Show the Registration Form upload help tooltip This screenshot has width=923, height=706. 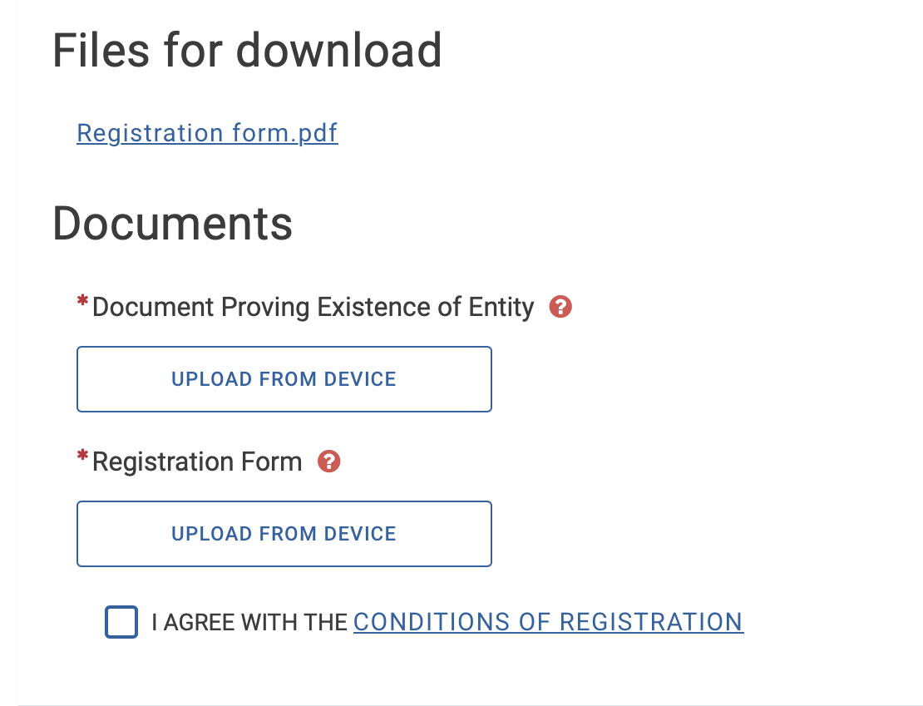point(329,462)
